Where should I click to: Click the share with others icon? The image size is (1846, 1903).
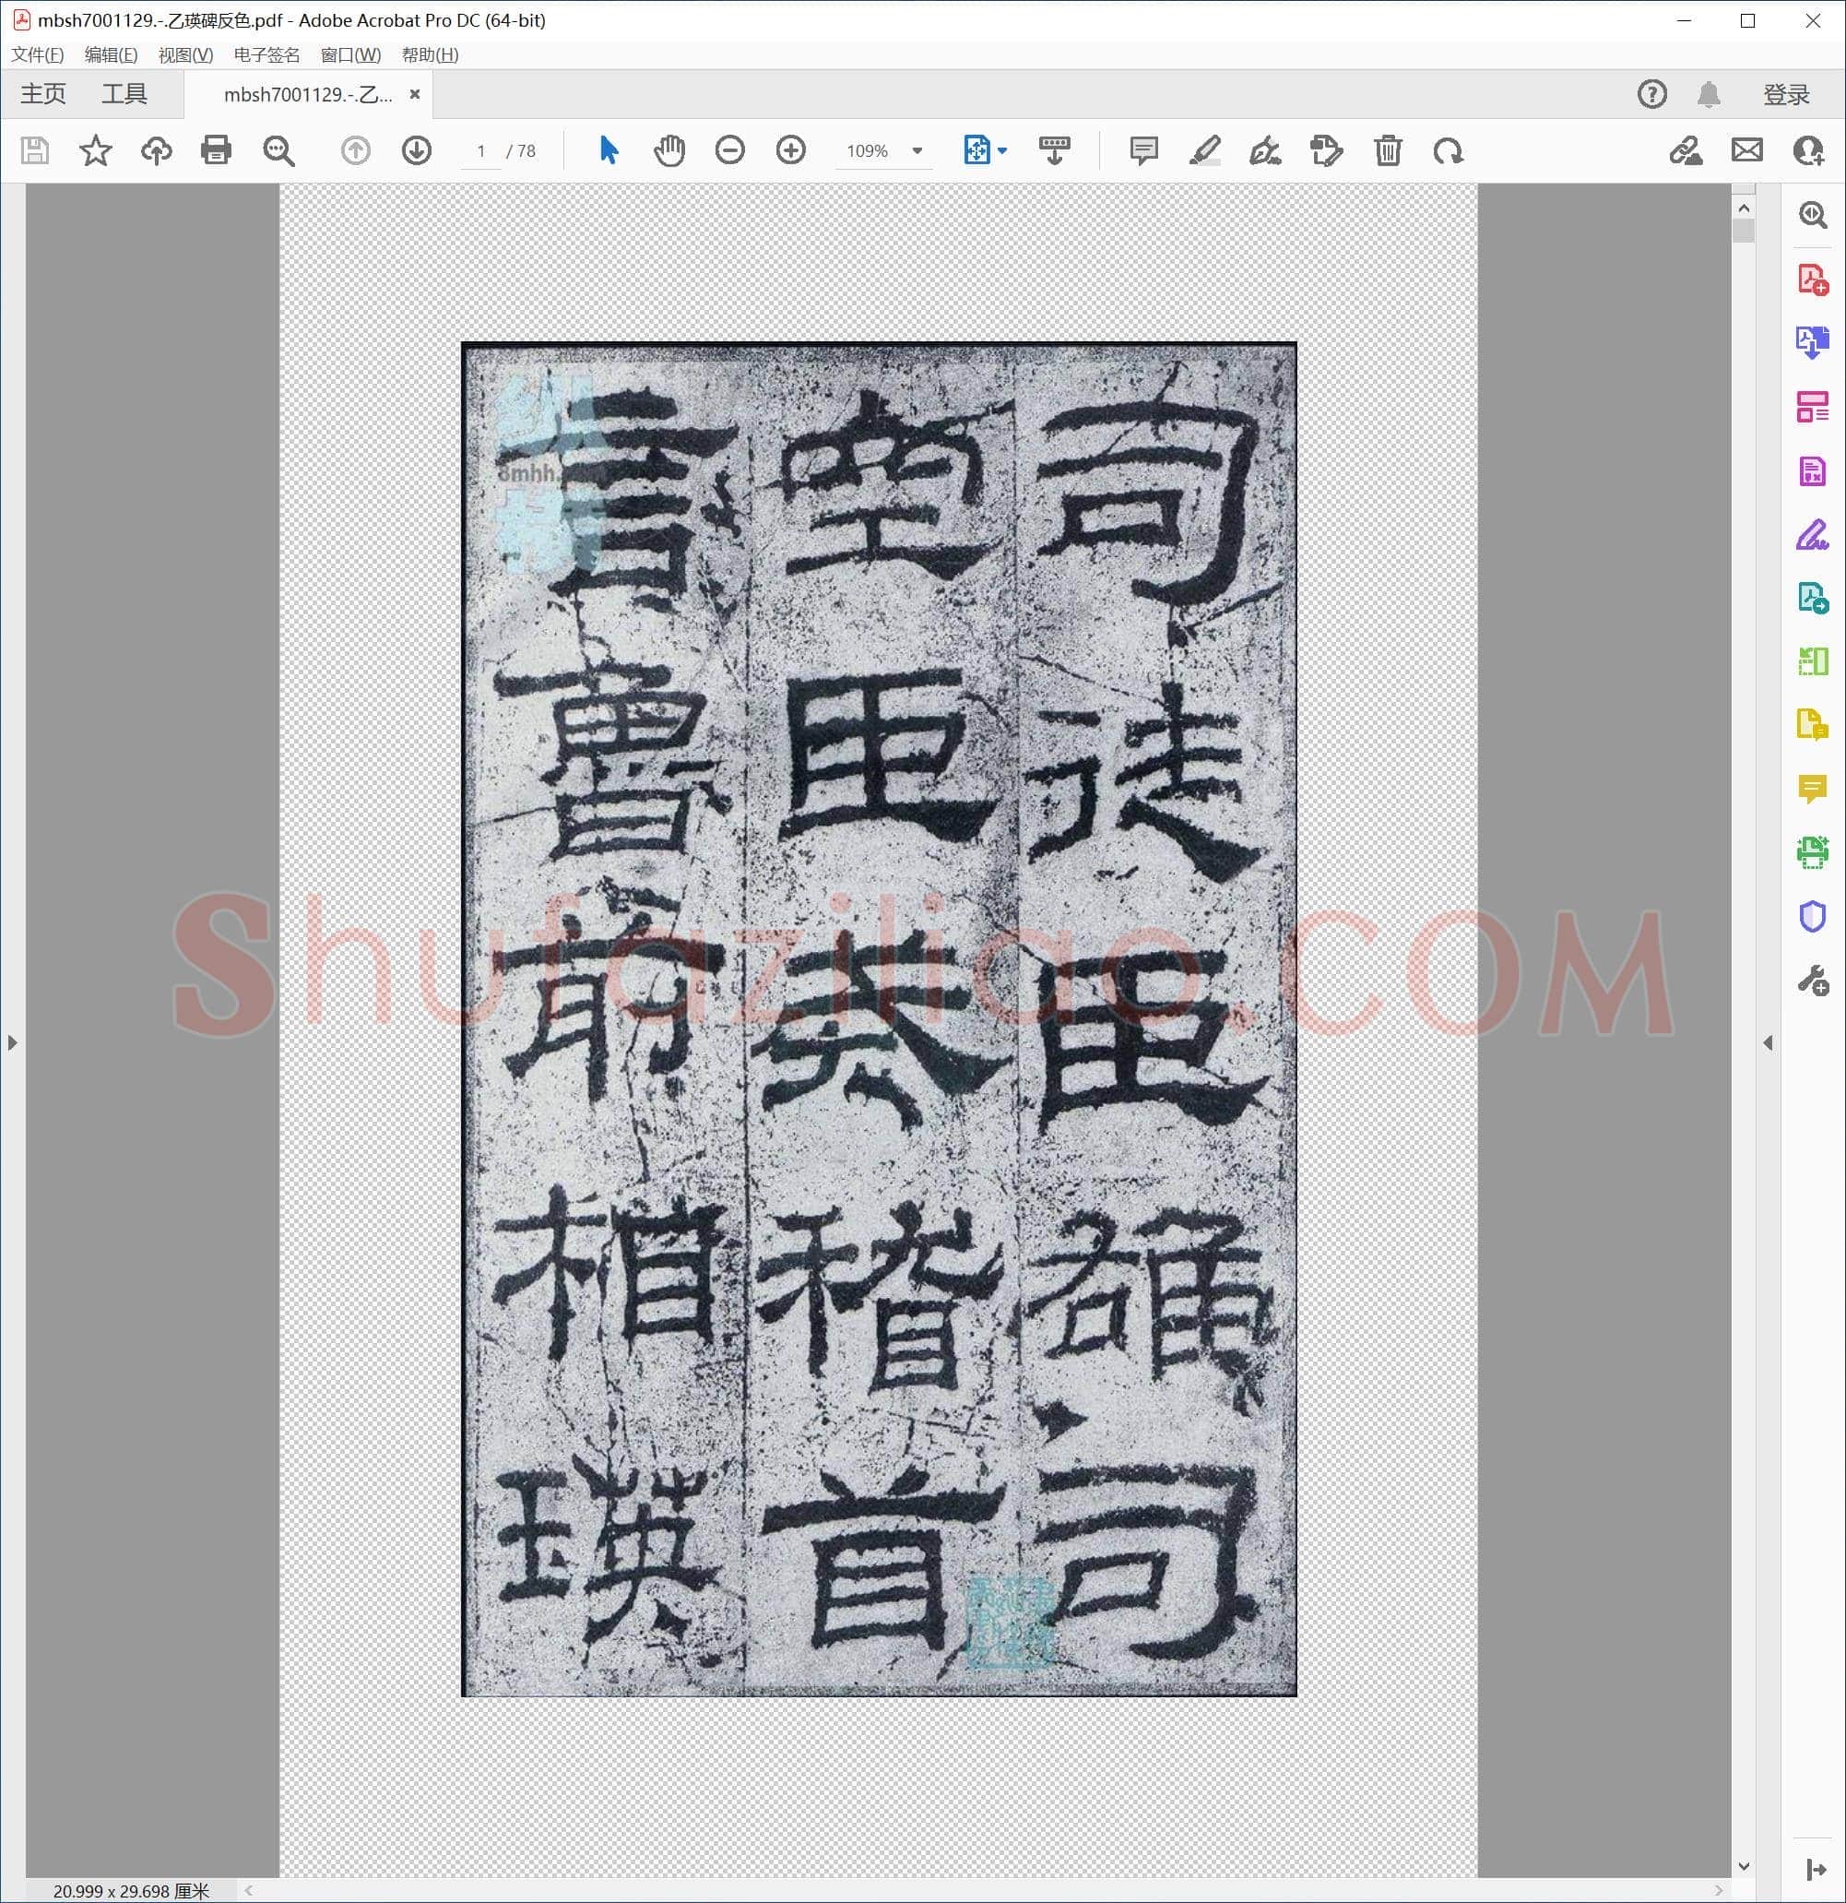(1808, 150)
